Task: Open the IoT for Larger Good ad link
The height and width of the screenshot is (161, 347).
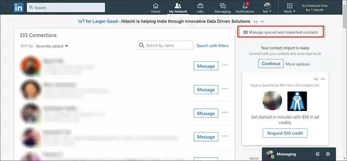Action: [98, 21]
